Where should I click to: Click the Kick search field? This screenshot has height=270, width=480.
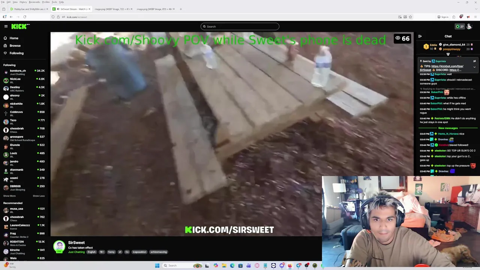(240, 27)
